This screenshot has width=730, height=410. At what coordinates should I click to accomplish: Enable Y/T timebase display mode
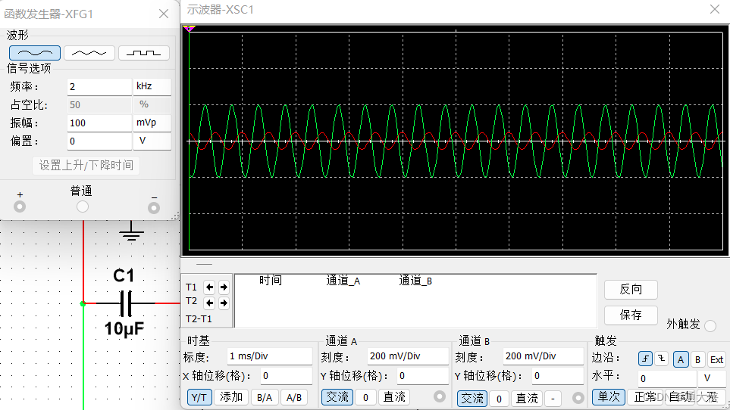tap(199, 397)
